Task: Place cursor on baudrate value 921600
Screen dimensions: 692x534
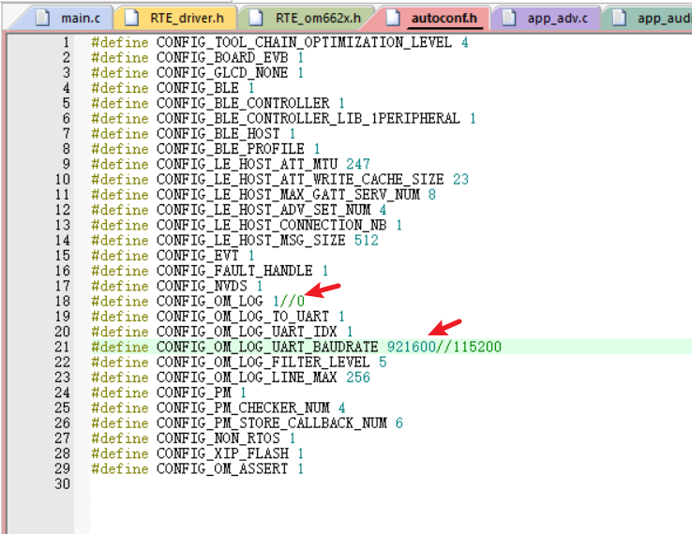Action: (409, 347)
